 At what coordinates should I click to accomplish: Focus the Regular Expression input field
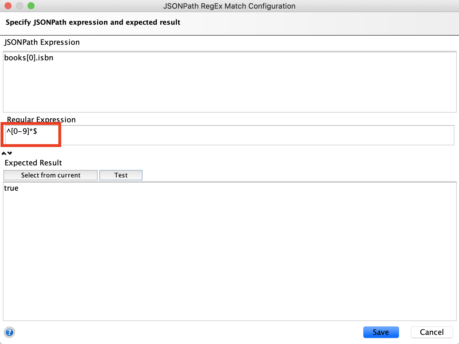230,135
